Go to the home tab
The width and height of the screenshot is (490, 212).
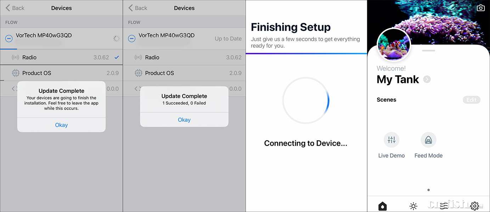click(x=382, y=206)
